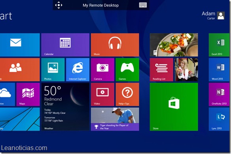Open the Help+Tips tile
This screenshot has width=231, height=154.
127,94
